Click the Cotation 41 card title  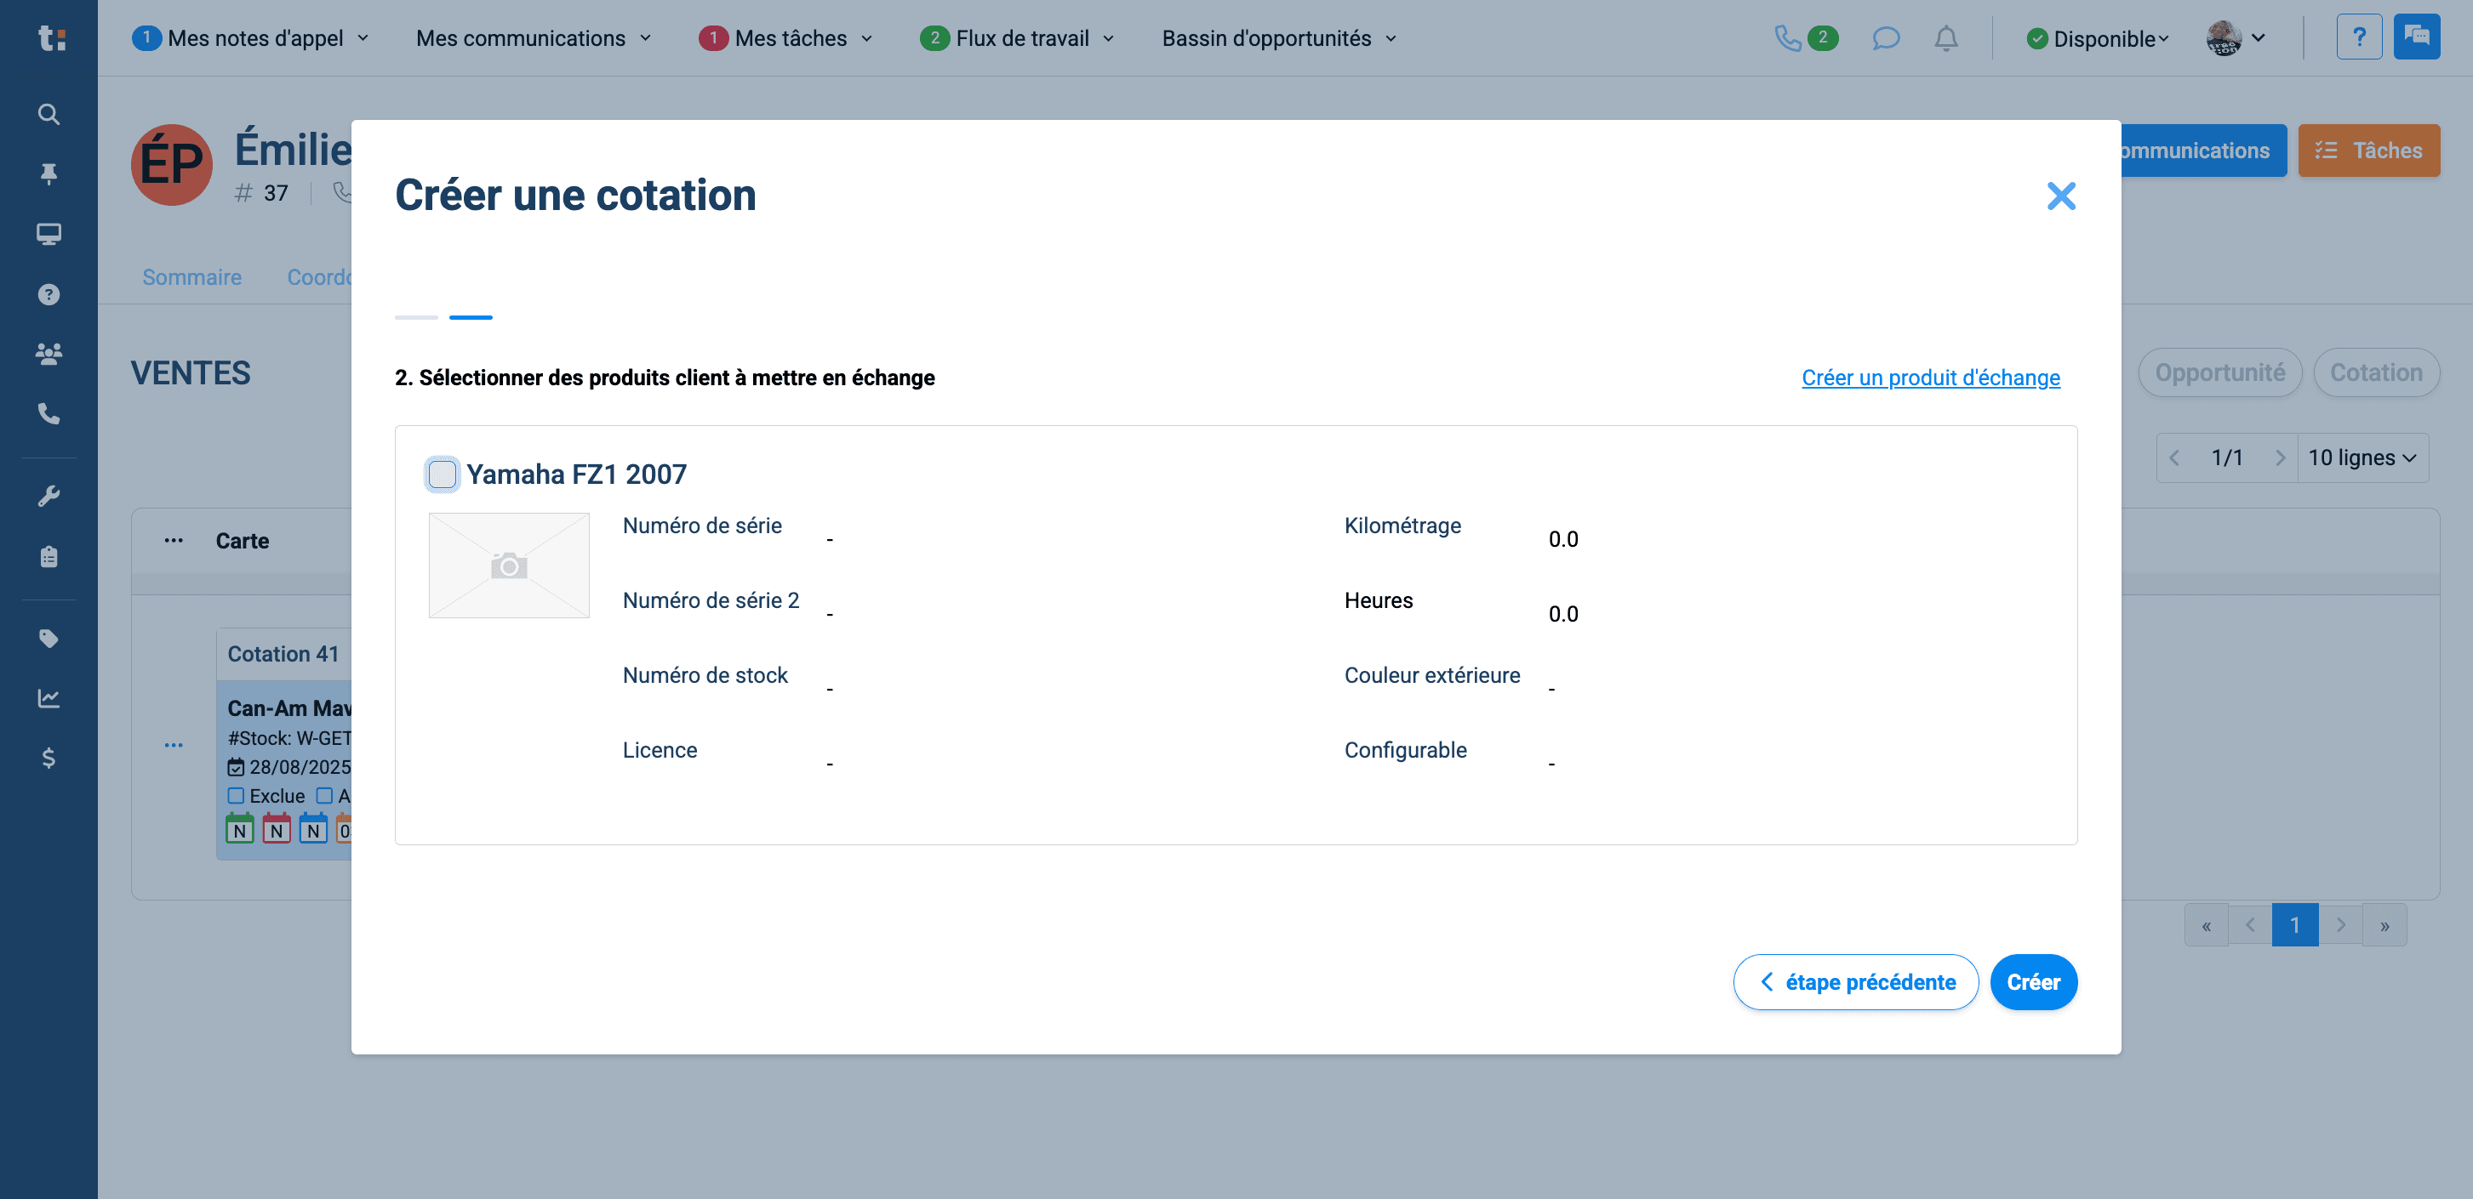pyautogui.click(x=283, y=654)
